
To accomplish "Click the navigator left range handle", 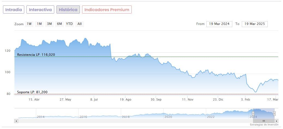I will point(253,114).
